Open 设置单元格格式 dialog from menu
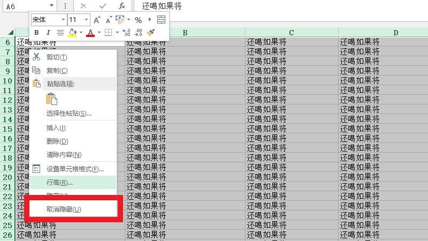This screenshot has height=241, width=428. (x=75, y=169)
